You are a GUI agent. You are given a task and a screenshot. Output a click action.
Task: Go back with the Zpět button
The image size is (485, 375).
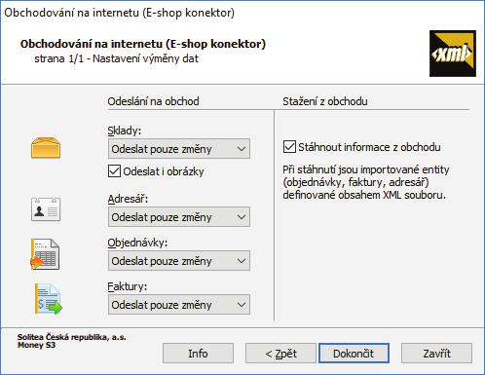(x=280, y=354)
